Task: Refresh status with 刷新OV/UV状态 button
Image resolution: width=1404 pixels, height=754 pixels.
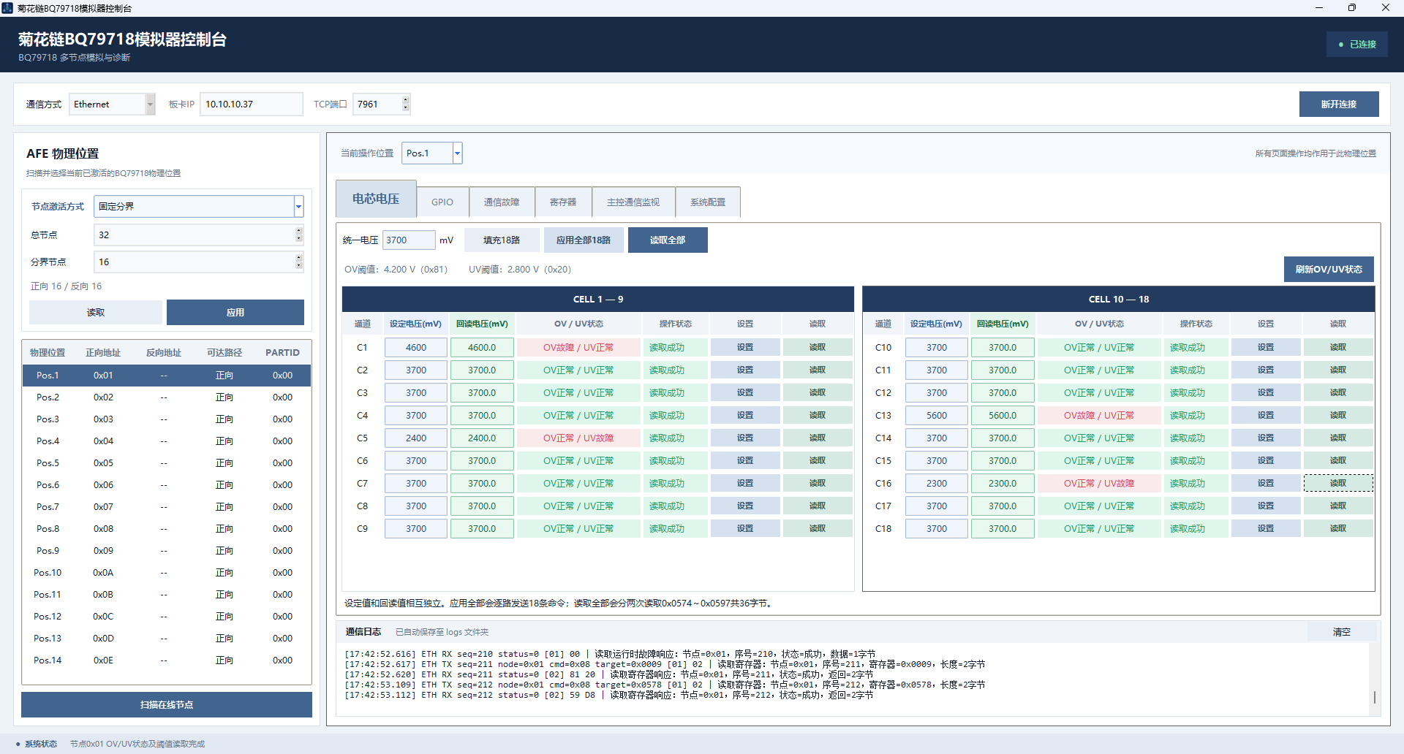Action: pyautogui.click(x=1329, y=270)
